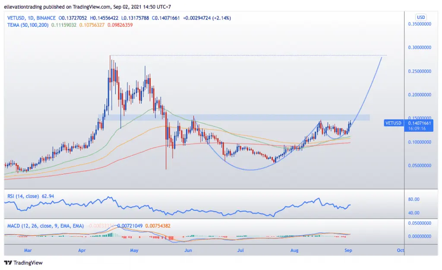The width and height of the screenshot is (442, 270).
Task: Click the RSI 80.00 axis label
Action: click(414, 199)
